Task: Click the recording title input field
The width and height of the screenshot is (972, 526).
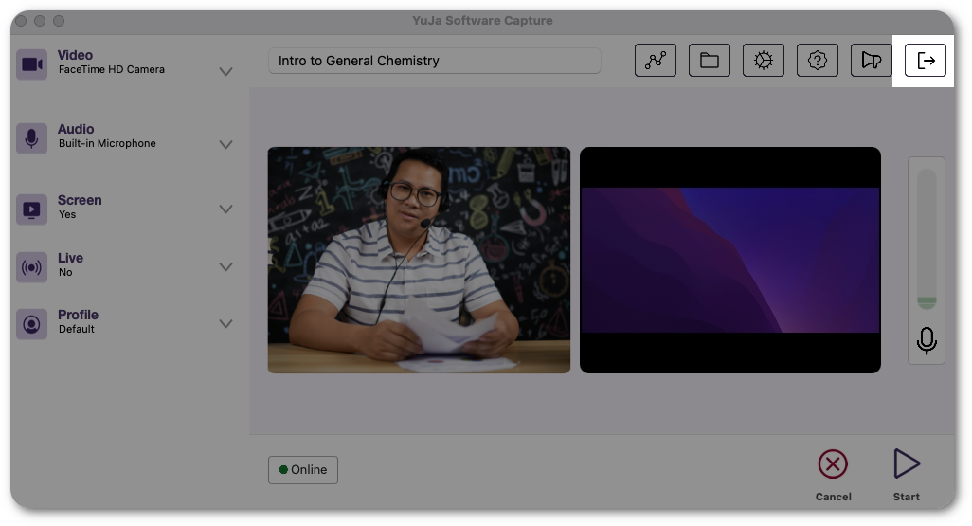Action: click(x=434, y=61)
